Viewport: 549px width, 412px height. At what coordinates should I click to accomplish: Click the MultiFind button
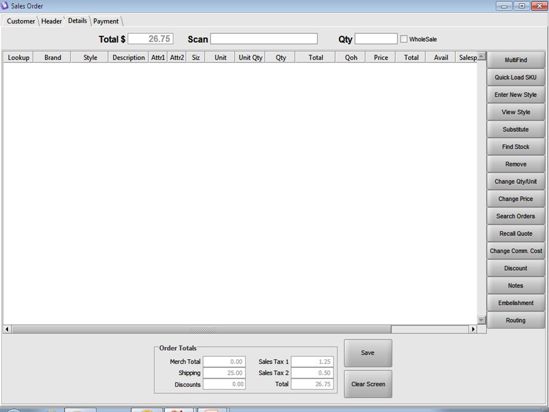(x=516, y=60)
